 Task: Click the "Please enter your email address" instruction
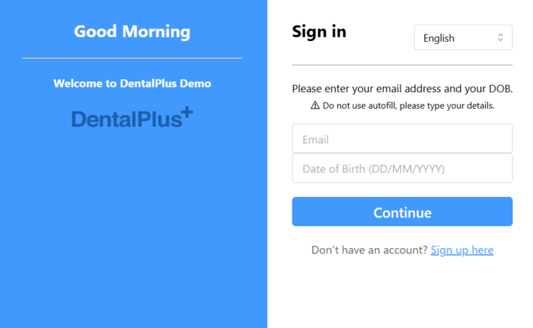click(402, 88)
